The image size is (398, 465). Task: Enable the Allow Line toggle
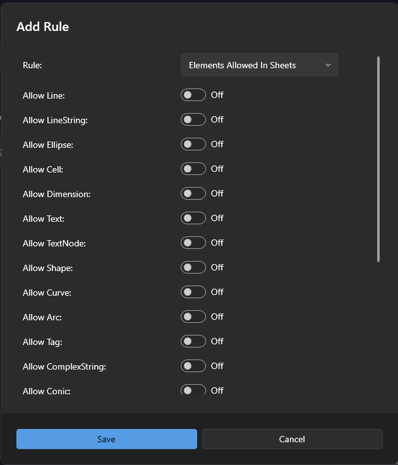193,95
